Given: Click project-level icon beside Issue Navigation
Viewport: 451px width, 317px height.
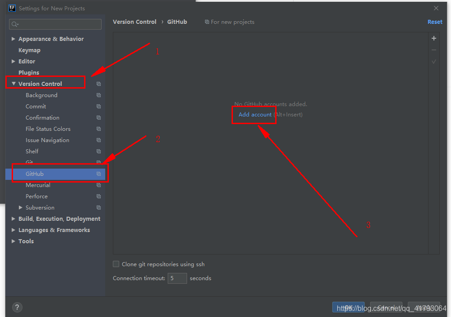Looking at the screenshot, I should (98, 140).
